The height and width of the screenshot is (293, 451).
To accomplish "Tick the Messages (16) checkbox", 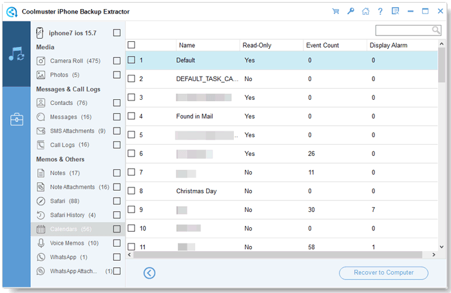I will click(x=117, y=117).
